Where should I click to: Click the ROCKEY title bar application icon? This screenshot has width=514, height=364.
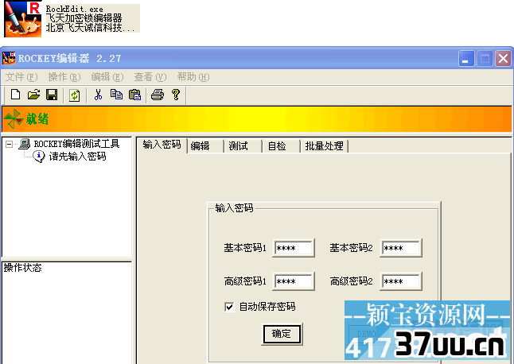tap(9, 58)
